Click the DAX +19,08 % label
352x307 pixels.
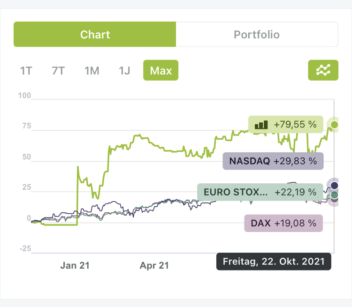click(x=283, y=223)
